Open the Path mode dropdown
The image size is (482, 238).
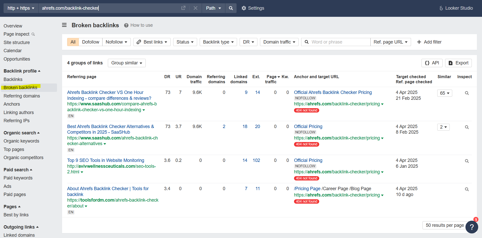click(213, 8)
